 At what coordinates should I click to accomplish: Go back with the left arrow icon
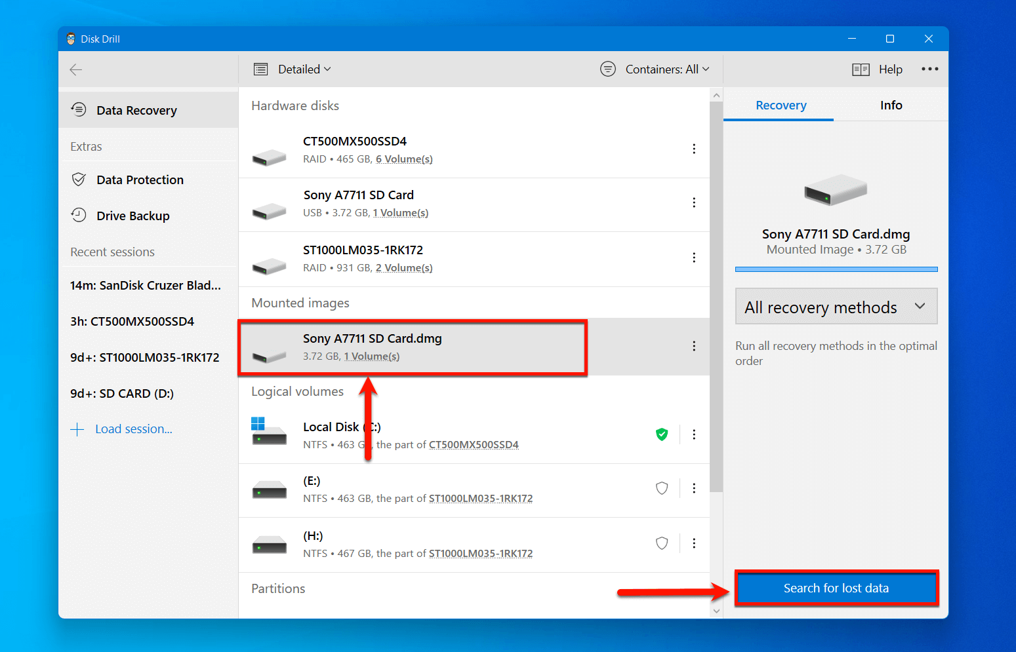coord(76,69)
